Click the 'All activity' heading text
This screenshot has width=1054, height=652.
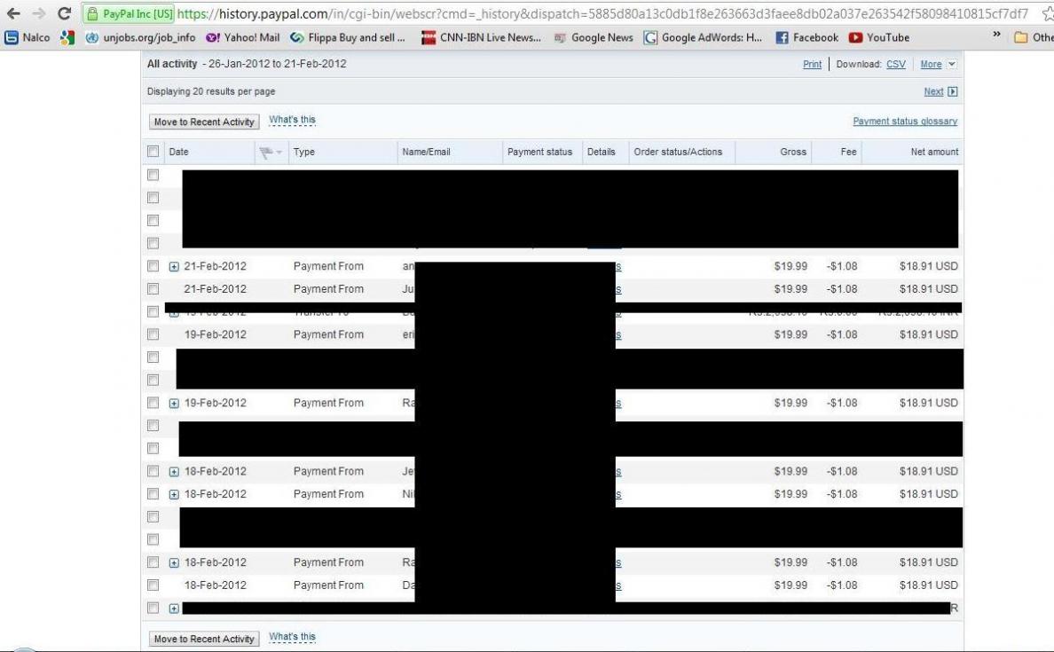[172, 64]
